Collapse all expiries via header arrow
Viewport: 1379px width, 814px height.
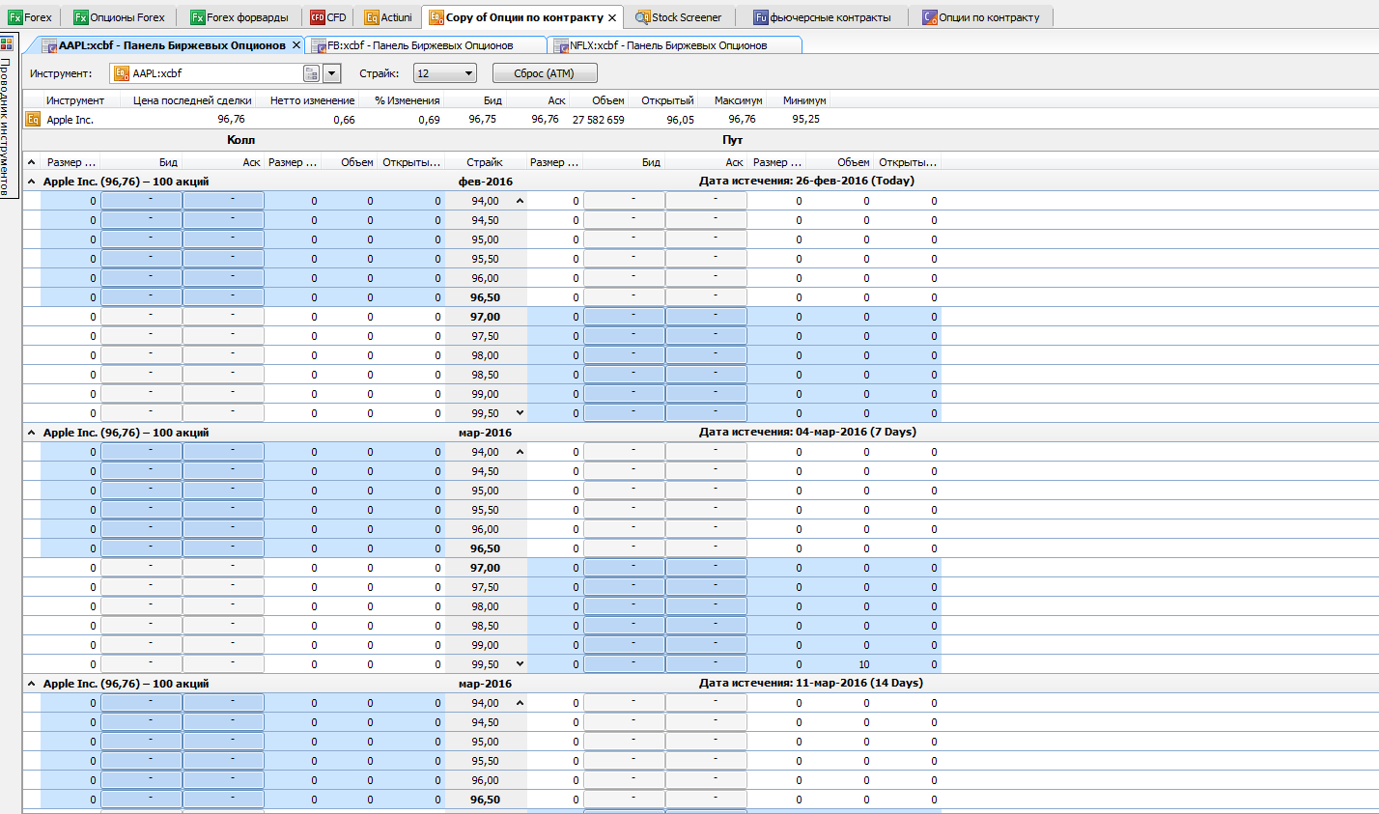31,162
